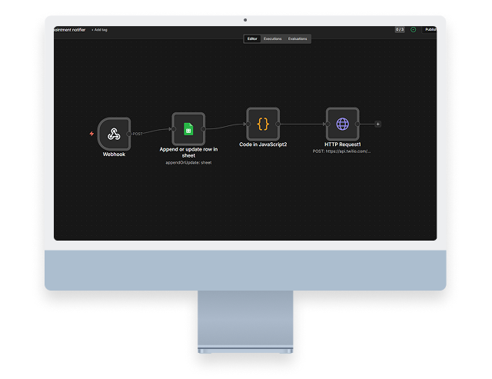Screen dimensions: 492x379
Task: Click the Webhook node output connector
Action: (128, 134)
